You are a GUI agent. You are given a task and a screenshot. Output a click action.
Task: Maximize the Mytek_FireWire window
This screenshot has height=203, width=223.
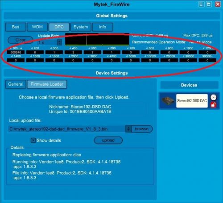point(209,4)
